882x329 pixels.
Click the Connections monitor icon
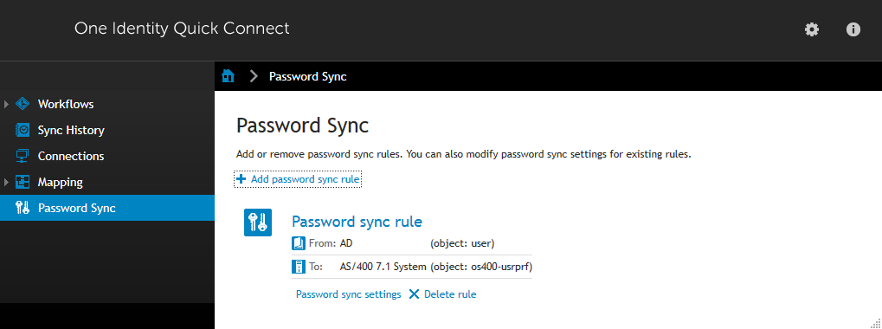[23, 156]
